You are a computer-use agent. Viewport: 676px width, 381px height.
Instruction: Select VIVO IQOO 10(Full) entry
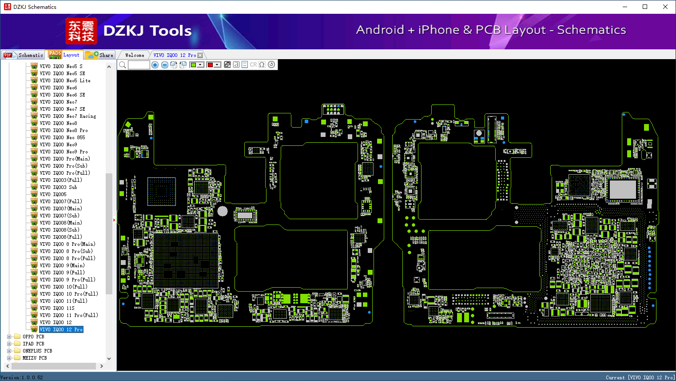64,287
